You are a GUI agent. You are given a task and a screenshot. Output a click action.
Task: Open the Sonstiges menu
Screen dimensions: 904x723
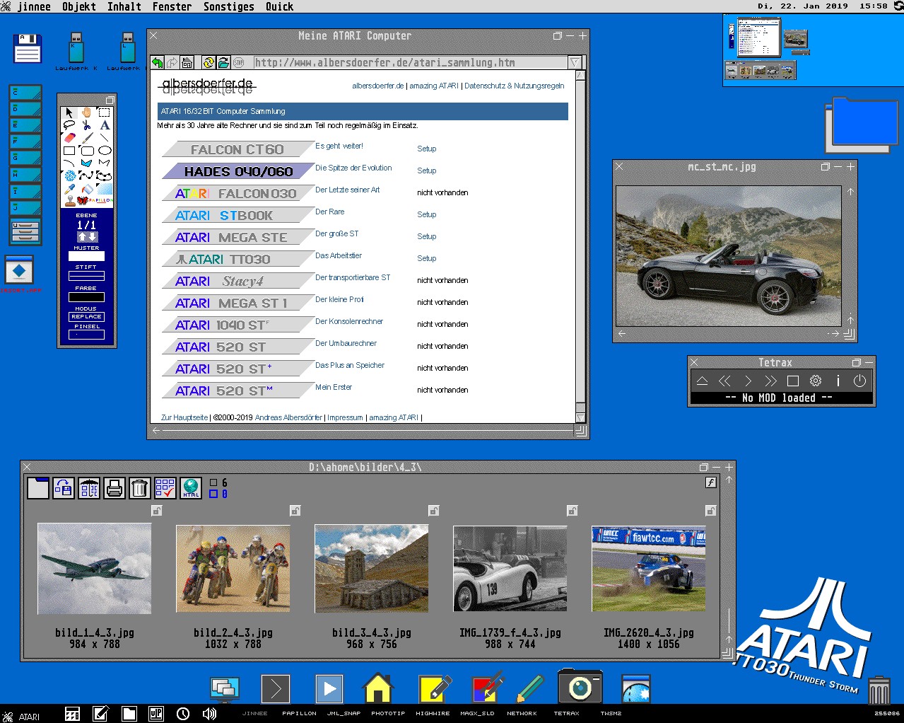coord(229,6)
